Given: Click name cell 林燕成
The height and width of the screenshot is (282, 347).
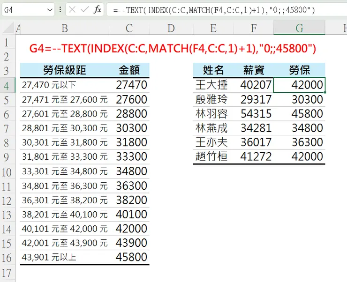Looking at the screenshot, I should [x=213, y=128].
